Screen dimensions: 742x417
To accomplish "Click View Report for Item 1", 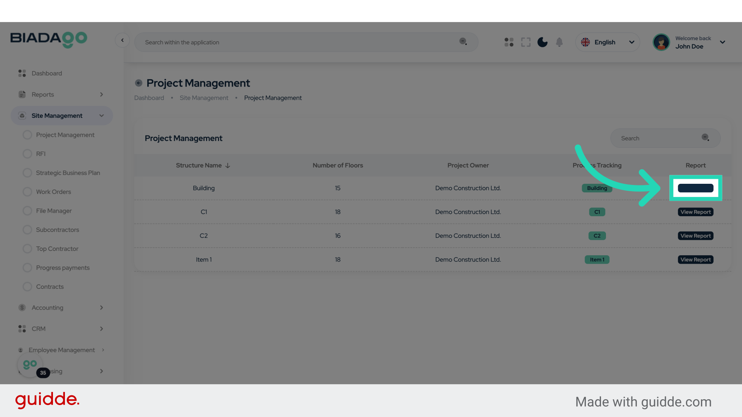I will (x=695, y=260).
